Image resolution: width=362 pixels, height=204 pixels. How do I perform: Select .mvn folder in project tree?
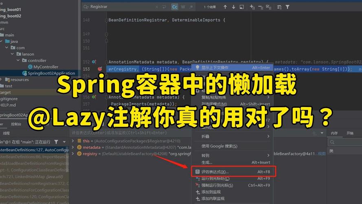4,22
